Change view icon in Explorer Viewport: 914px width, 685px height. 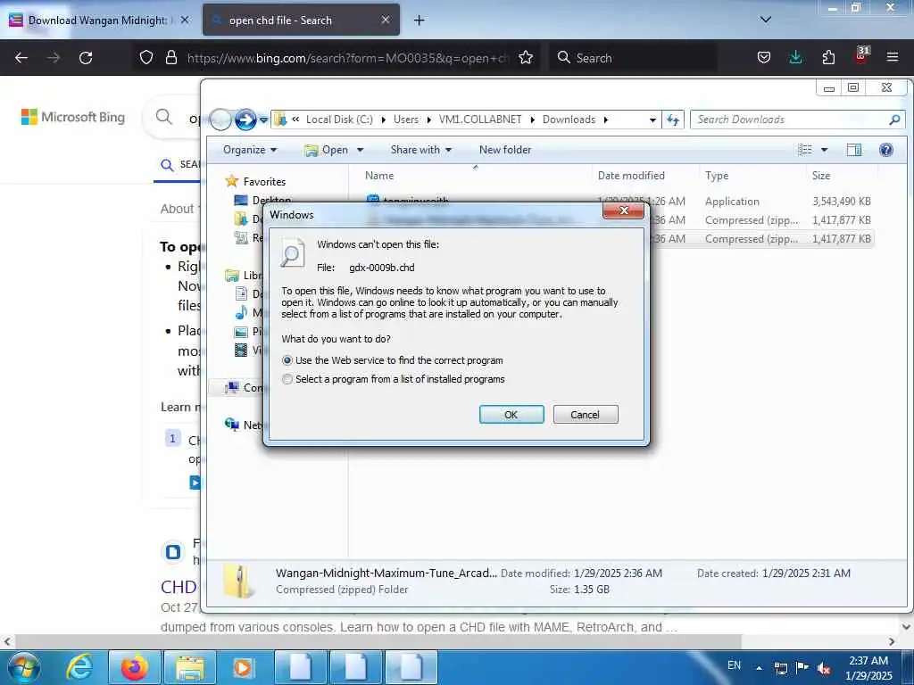[805, 150]
